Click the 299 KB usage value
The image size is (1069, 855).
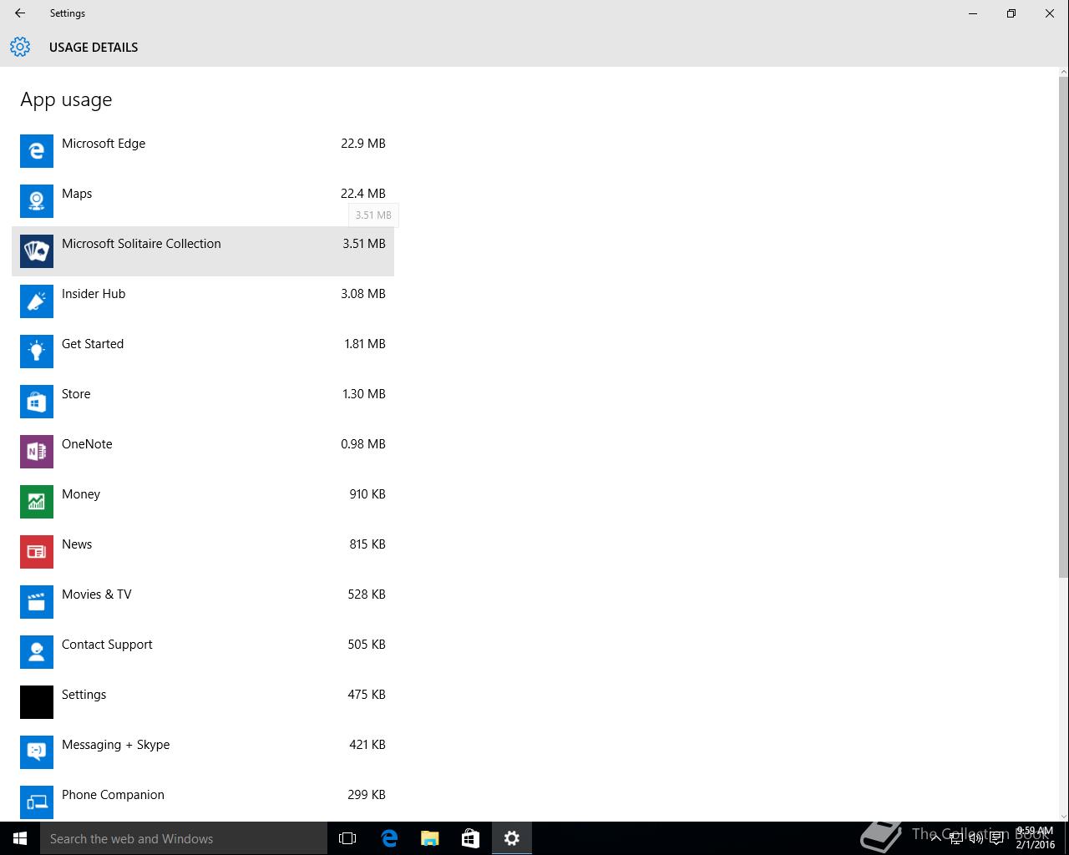click(x=367, y=795)
